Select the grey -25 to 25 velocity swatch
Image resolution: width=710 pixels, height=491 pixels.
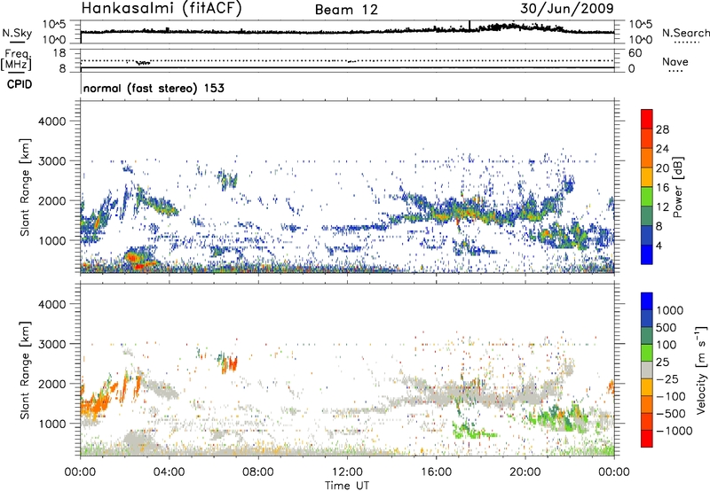tap(647, 370)
